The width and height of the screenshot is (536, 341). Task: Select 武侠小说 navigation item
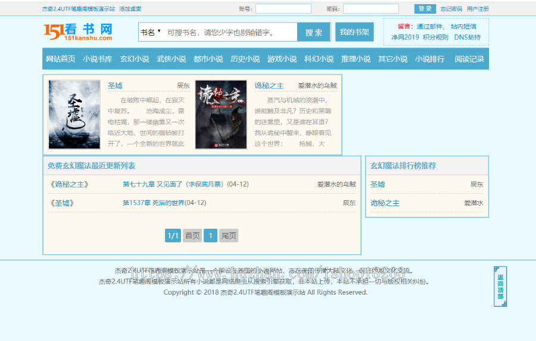(x=172, y=59)
